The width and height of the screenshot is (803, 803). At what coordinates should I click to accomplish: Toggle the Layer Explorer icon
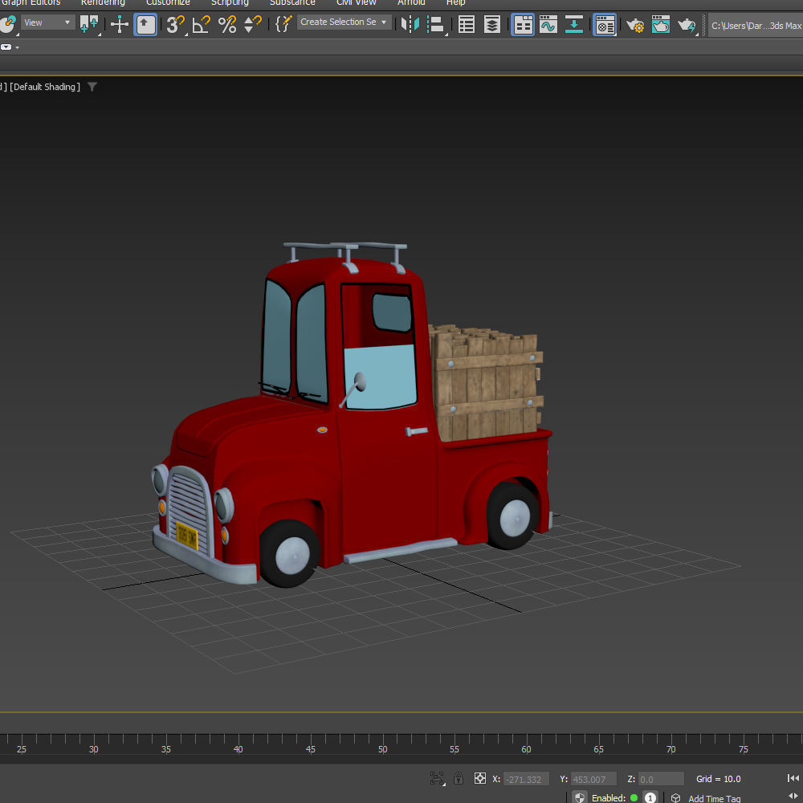tap(491, 24)
